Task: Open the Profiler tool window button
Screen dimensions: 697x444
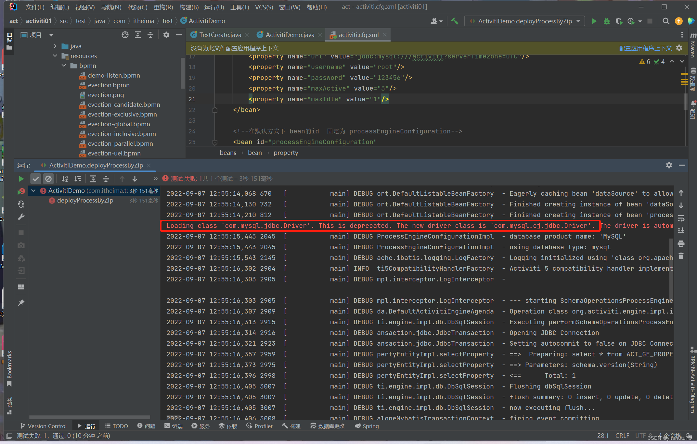Action: tap(259, 426)
